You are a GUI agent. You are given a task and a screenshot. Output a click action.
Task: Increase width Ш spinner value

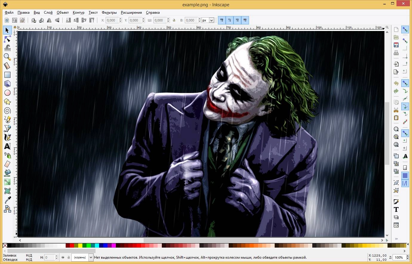pyautogui.click(x=169, y=19)
